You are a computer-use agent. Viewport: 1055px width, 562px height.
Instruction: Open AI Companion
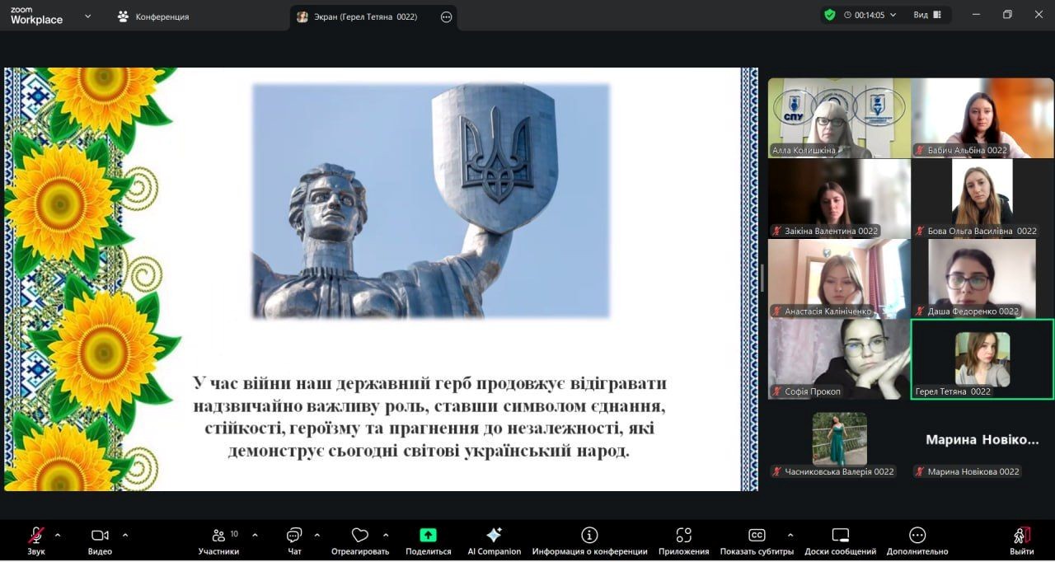coord(494,536)
